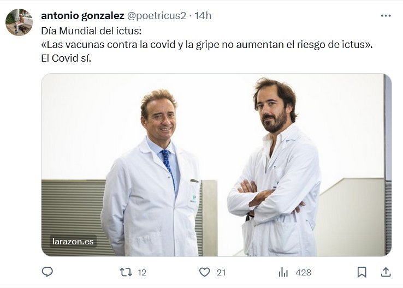This screenshot has width=403, height=288.
Task: Bookmark this tweet
Action: 362,272
